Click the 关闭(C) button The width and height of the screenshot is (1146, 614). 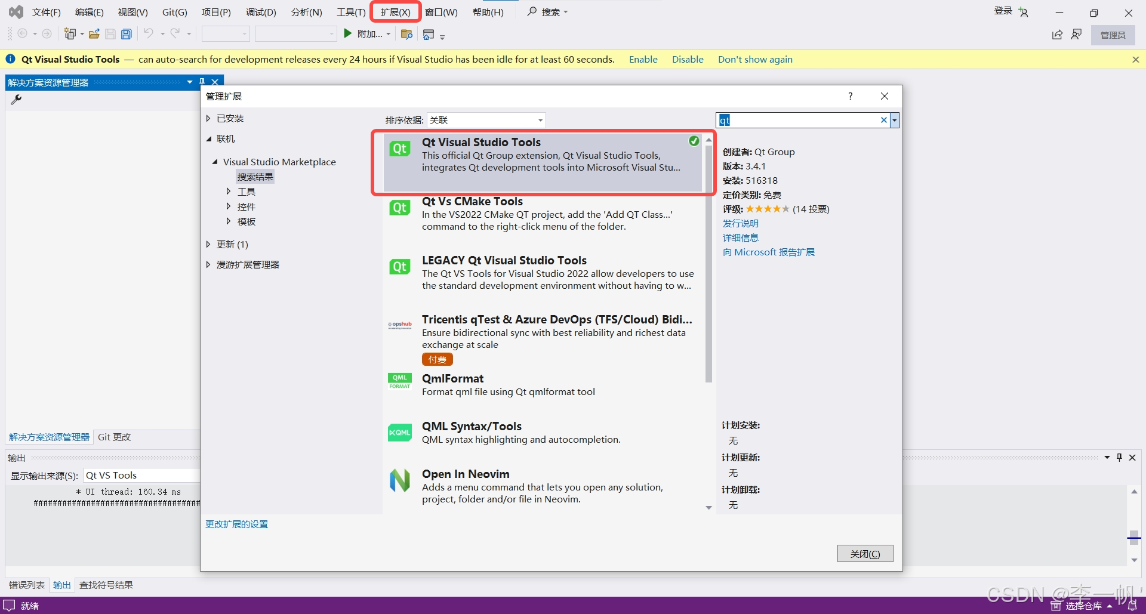(x=865, y=554)
